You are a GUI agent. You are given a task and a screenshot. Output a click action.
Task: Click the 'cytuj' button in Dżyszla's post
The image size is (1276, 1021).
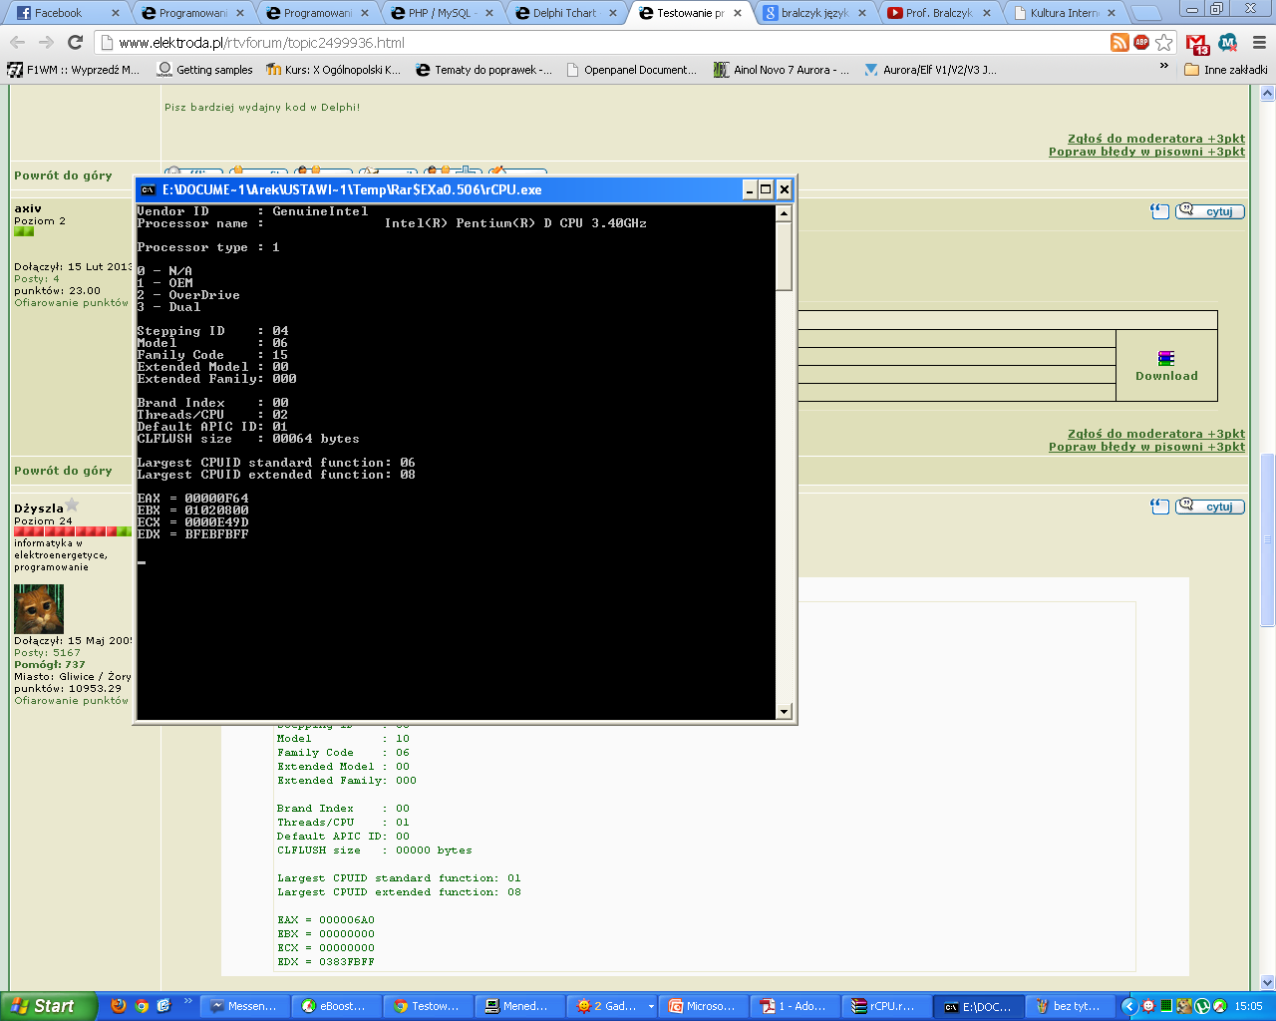click(1210, 507)
